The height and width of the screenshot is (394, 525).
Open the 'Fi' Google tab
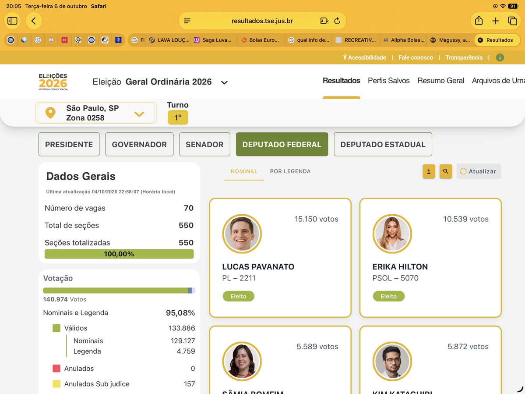point(138,40)
